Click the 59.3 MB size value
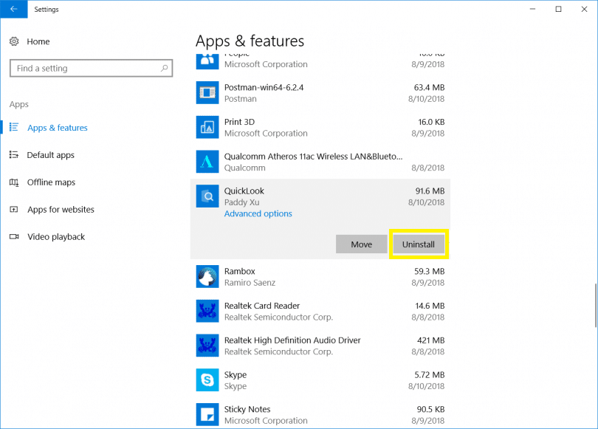This screenshot has height=429, width=598. click(x=430, y=271)
